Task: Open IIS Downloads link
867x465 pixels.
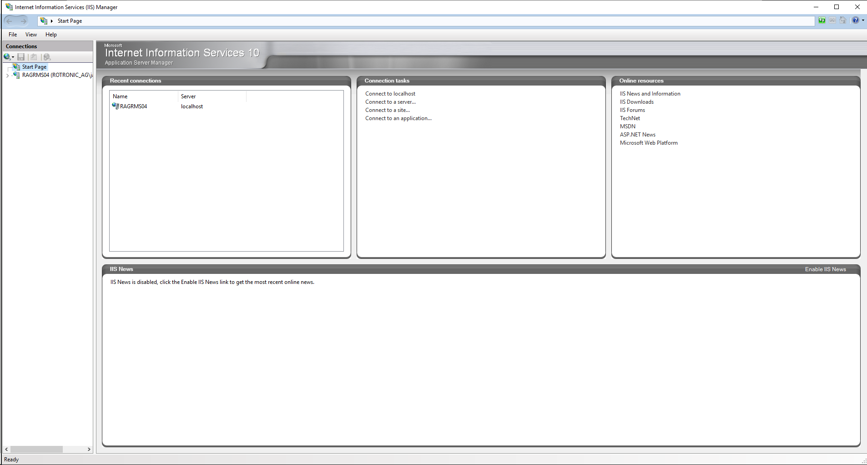Action: coord(637,102)
